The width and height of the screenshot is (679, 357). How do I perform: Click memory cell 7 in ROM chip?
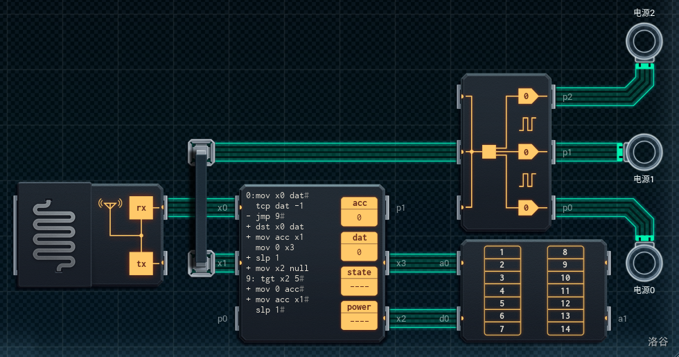pos(502,328)
